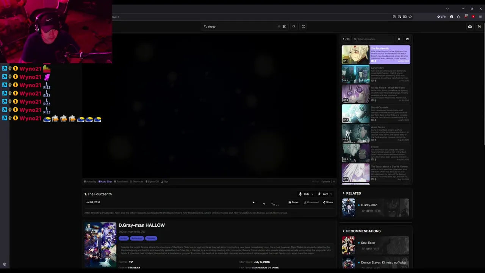Select episode 3 It's Be Fine If I Wash My Face
This screenshot has width=485, height=273.
click(376, 94)
